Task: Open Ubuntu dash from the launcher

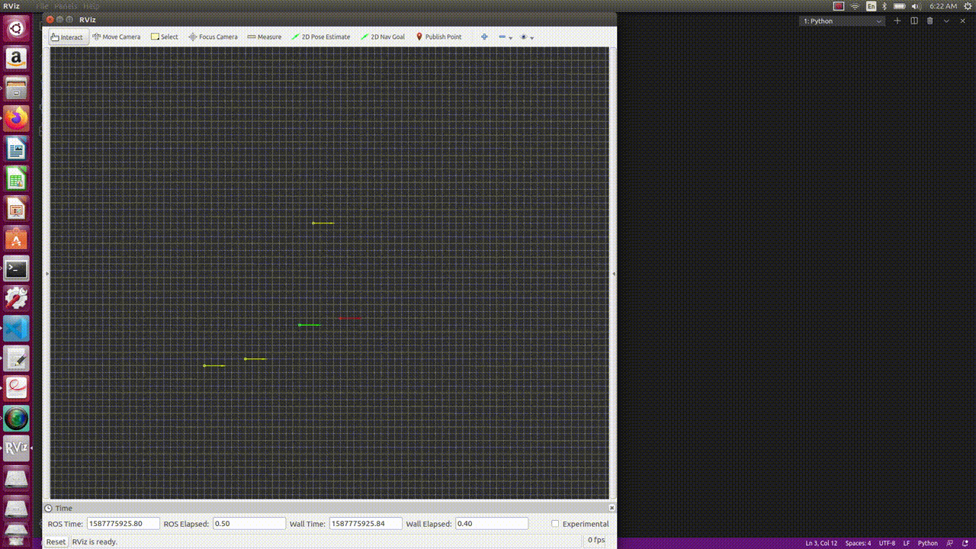Action: [x=16, y=29]
